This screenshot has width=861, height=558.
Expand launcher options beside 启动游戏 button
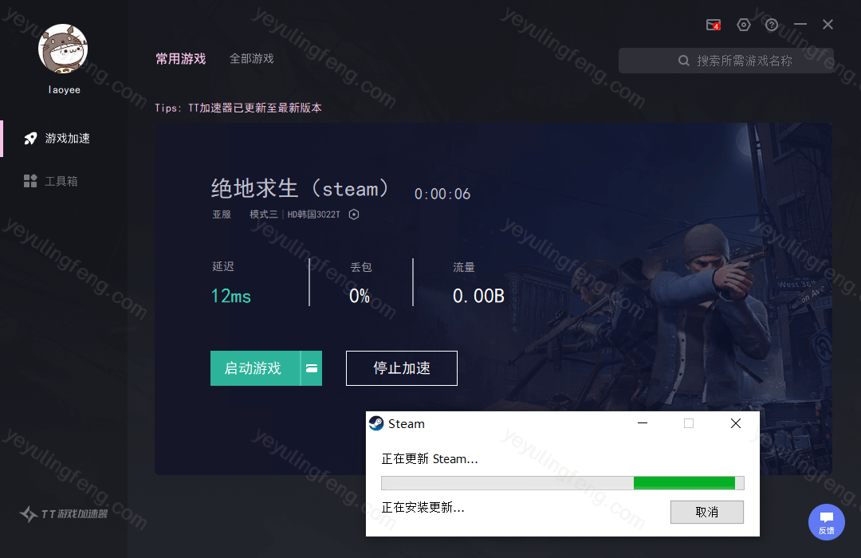[x=312, y=368]
